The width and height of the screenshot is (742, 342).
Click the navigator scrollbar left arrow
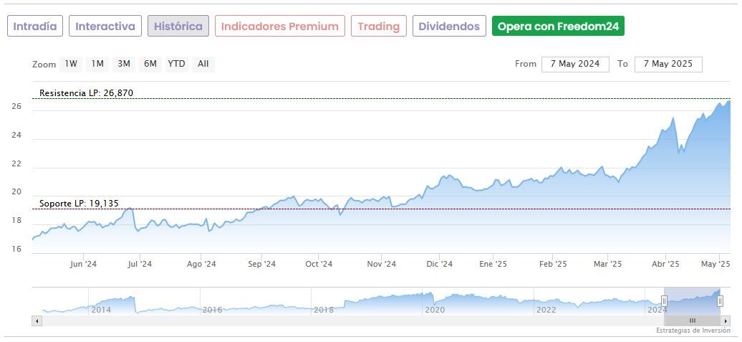pyautogui.click(x=37, y=320)
